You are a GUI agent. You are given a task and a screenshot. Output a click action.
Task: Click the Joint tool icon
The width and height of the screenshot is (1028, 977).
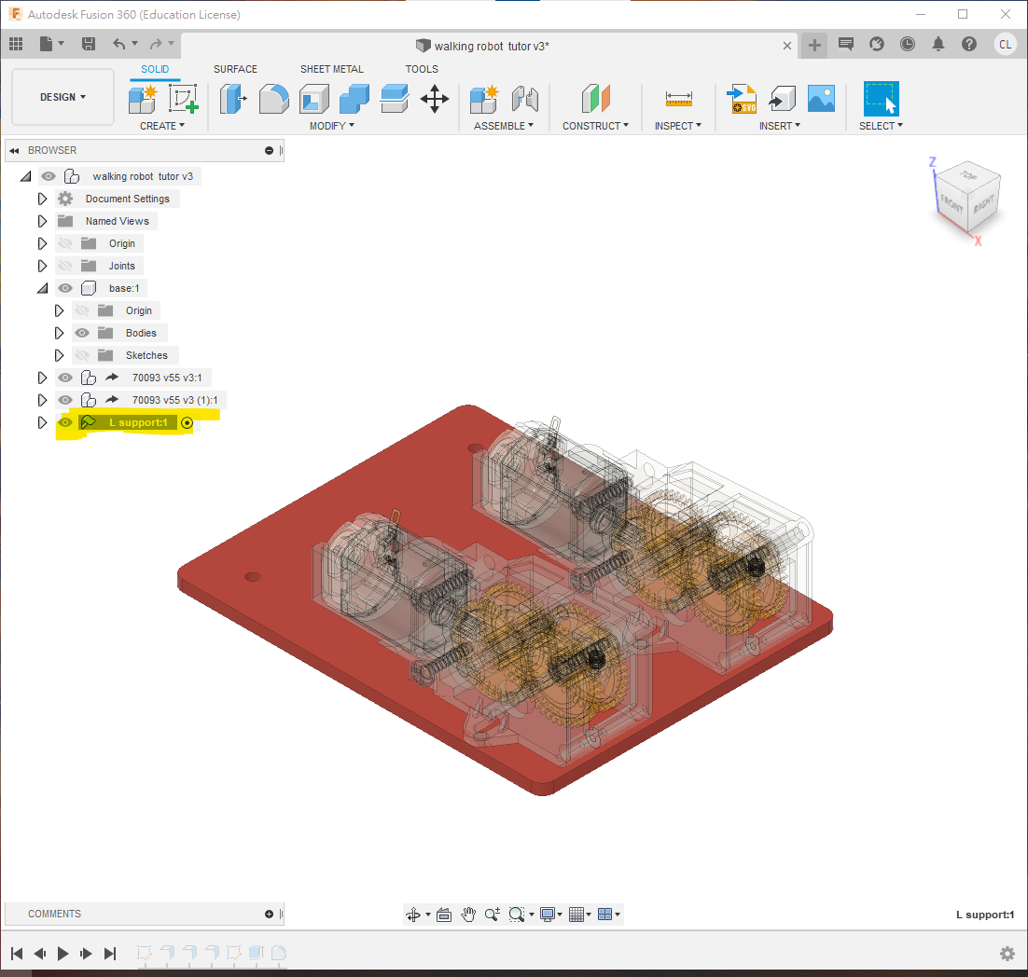[x=525, y=98]
